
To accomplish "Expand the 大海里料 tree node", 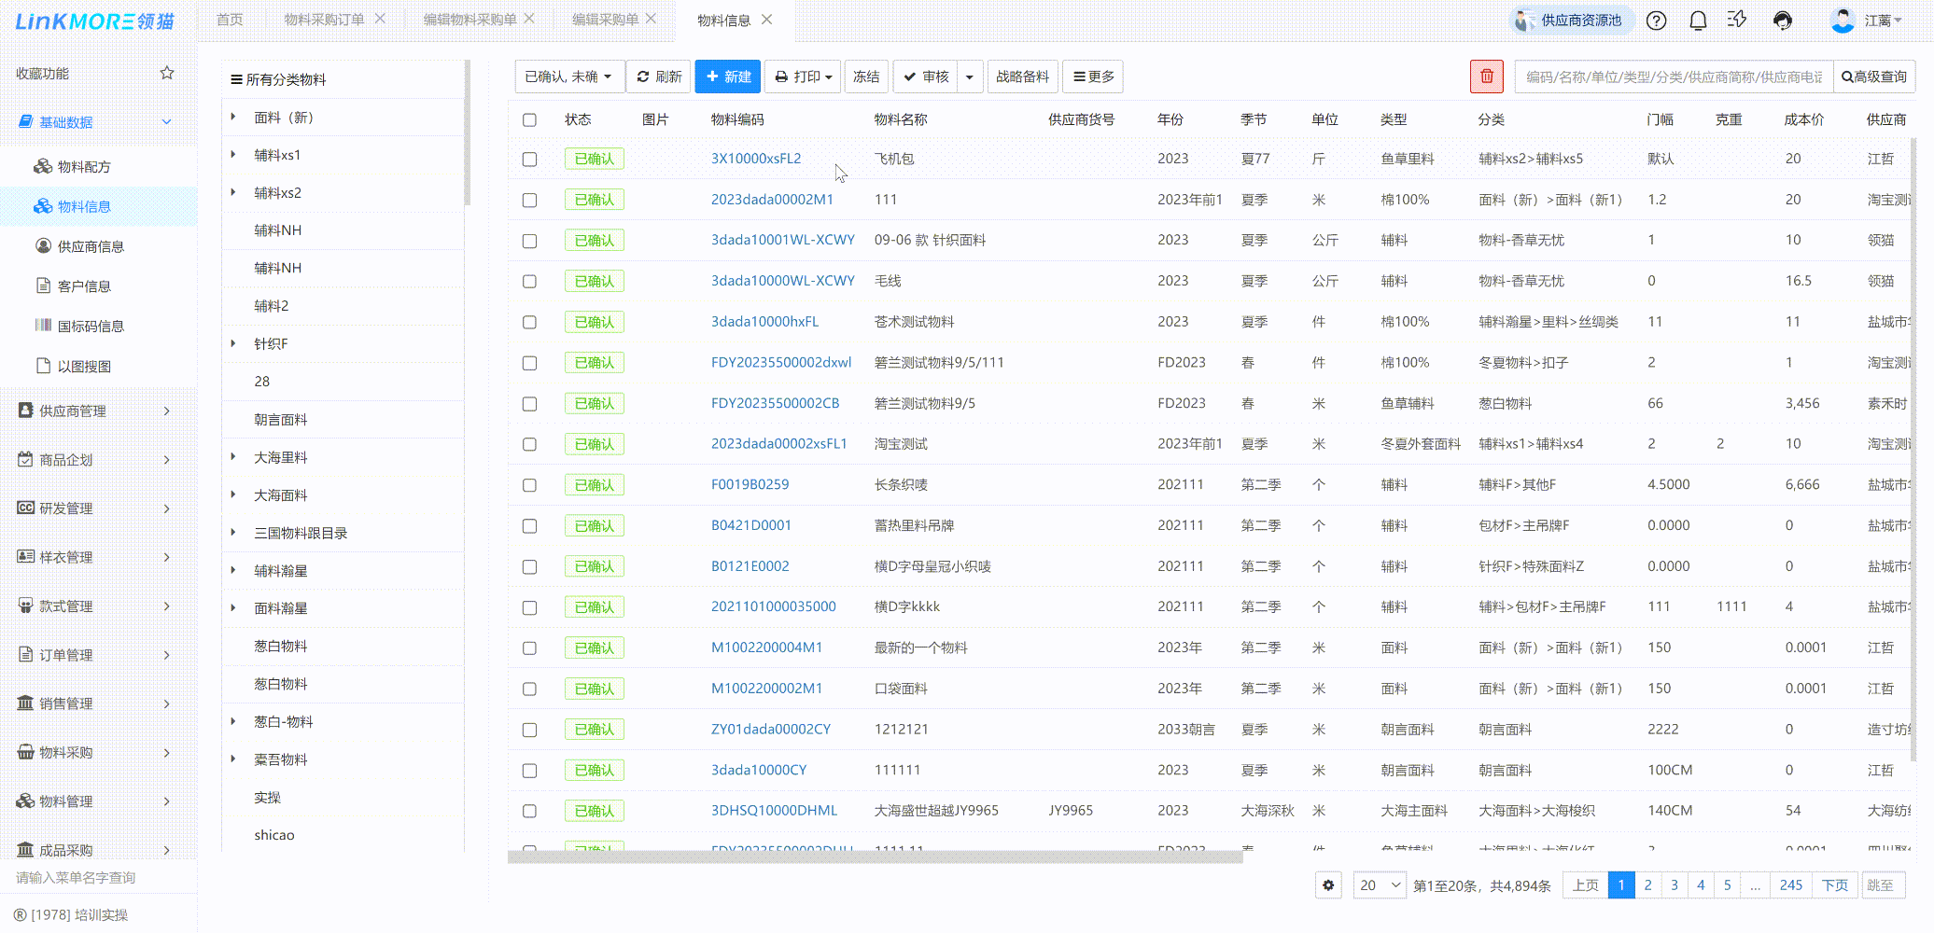I will click(x=233, y=456).
